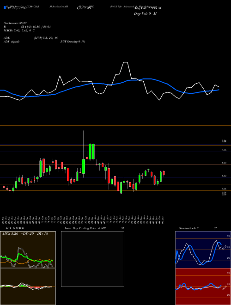Click the peak of the white line in the upper chart
The image size is (231, 305).
pos(126,62)
